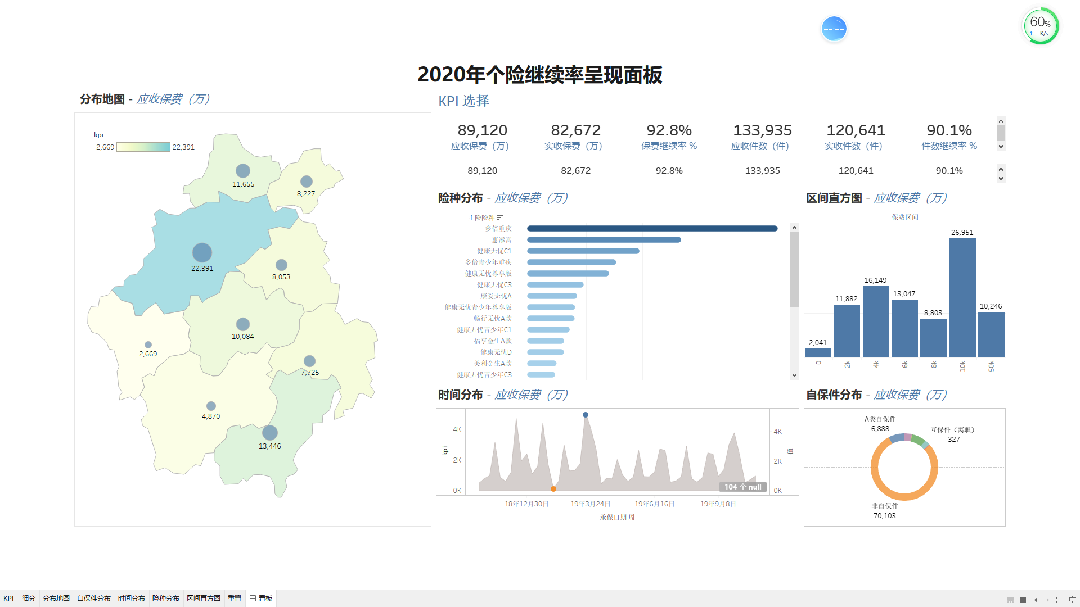Select the histogram bar labeled 13,047

coord(904,328)
